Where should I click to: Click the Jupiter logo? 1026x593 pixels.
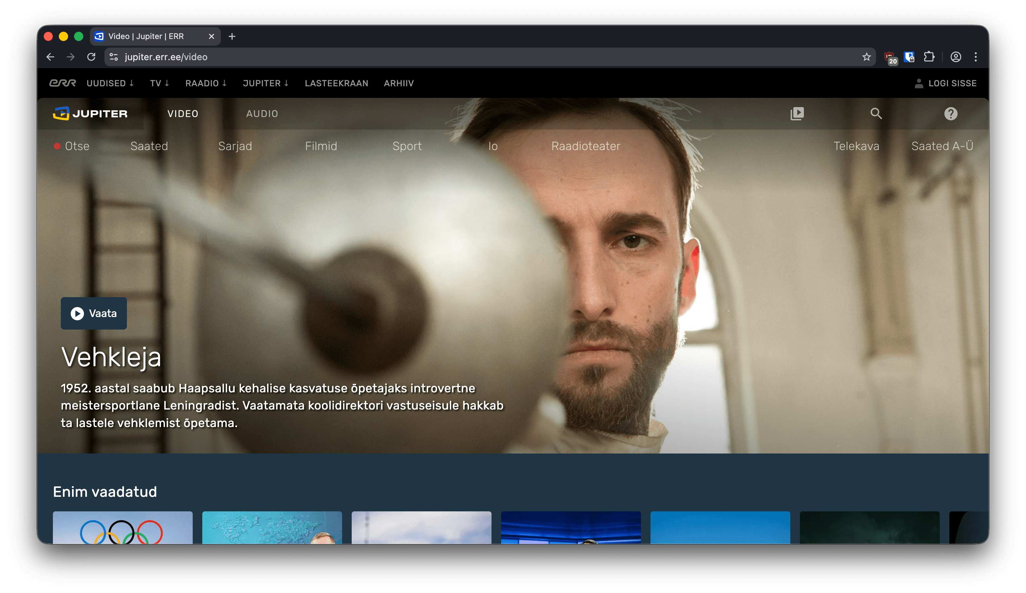pyautogui.click(x=90, y=114)
